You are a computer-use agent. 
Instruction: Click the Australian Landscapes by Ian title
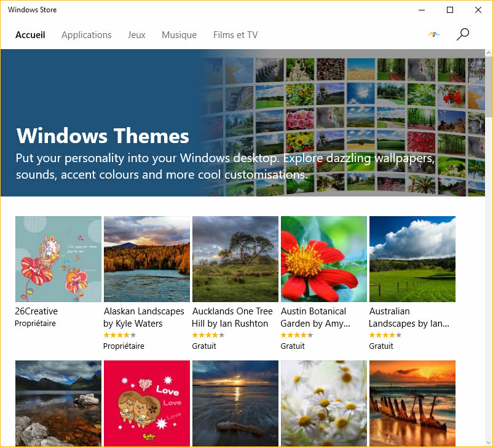click(x=409, y=317)
